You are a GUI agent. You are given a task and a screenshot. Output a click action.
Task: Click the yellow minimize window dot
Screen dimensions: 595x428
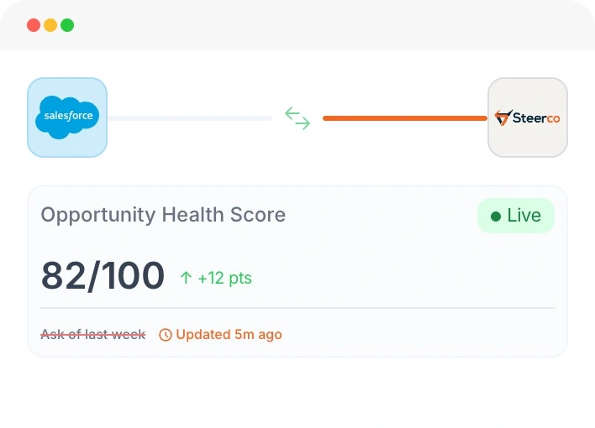[50, 25]
